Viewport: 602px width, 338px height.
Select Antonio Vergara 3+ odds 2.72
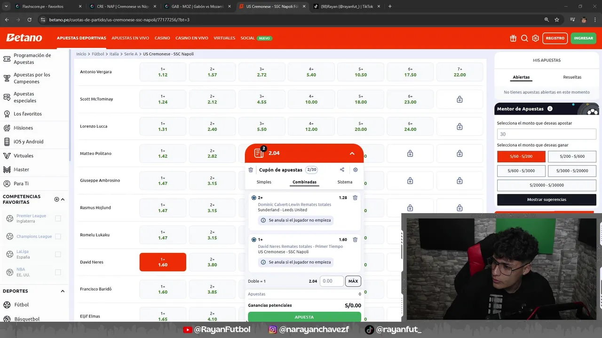[x=262, y=72]
